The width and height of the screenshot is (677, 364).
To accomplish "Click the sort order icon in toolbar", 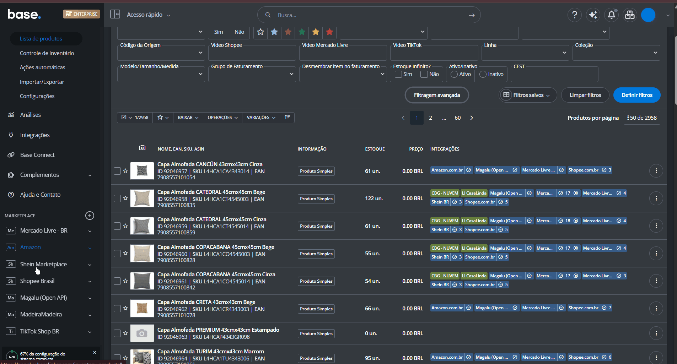I will click(287, 118).
